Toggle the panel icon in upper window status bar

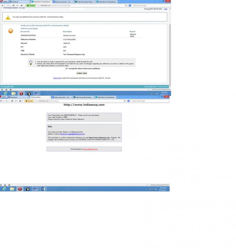pyautogui.click(x=2, y=90)
